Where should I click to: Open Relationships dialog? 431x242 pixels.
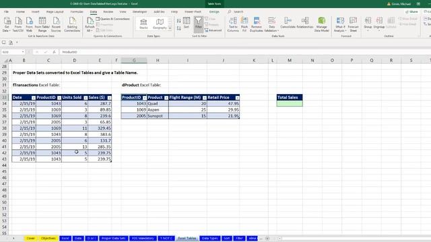point(305,23)
